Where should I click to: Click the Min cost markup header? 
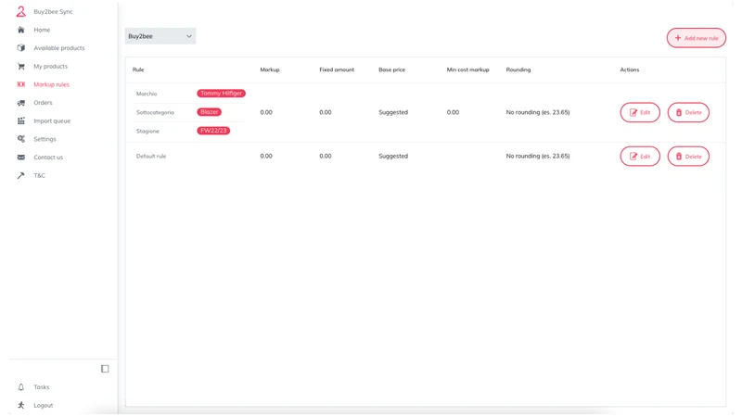(x=467, y=69)
